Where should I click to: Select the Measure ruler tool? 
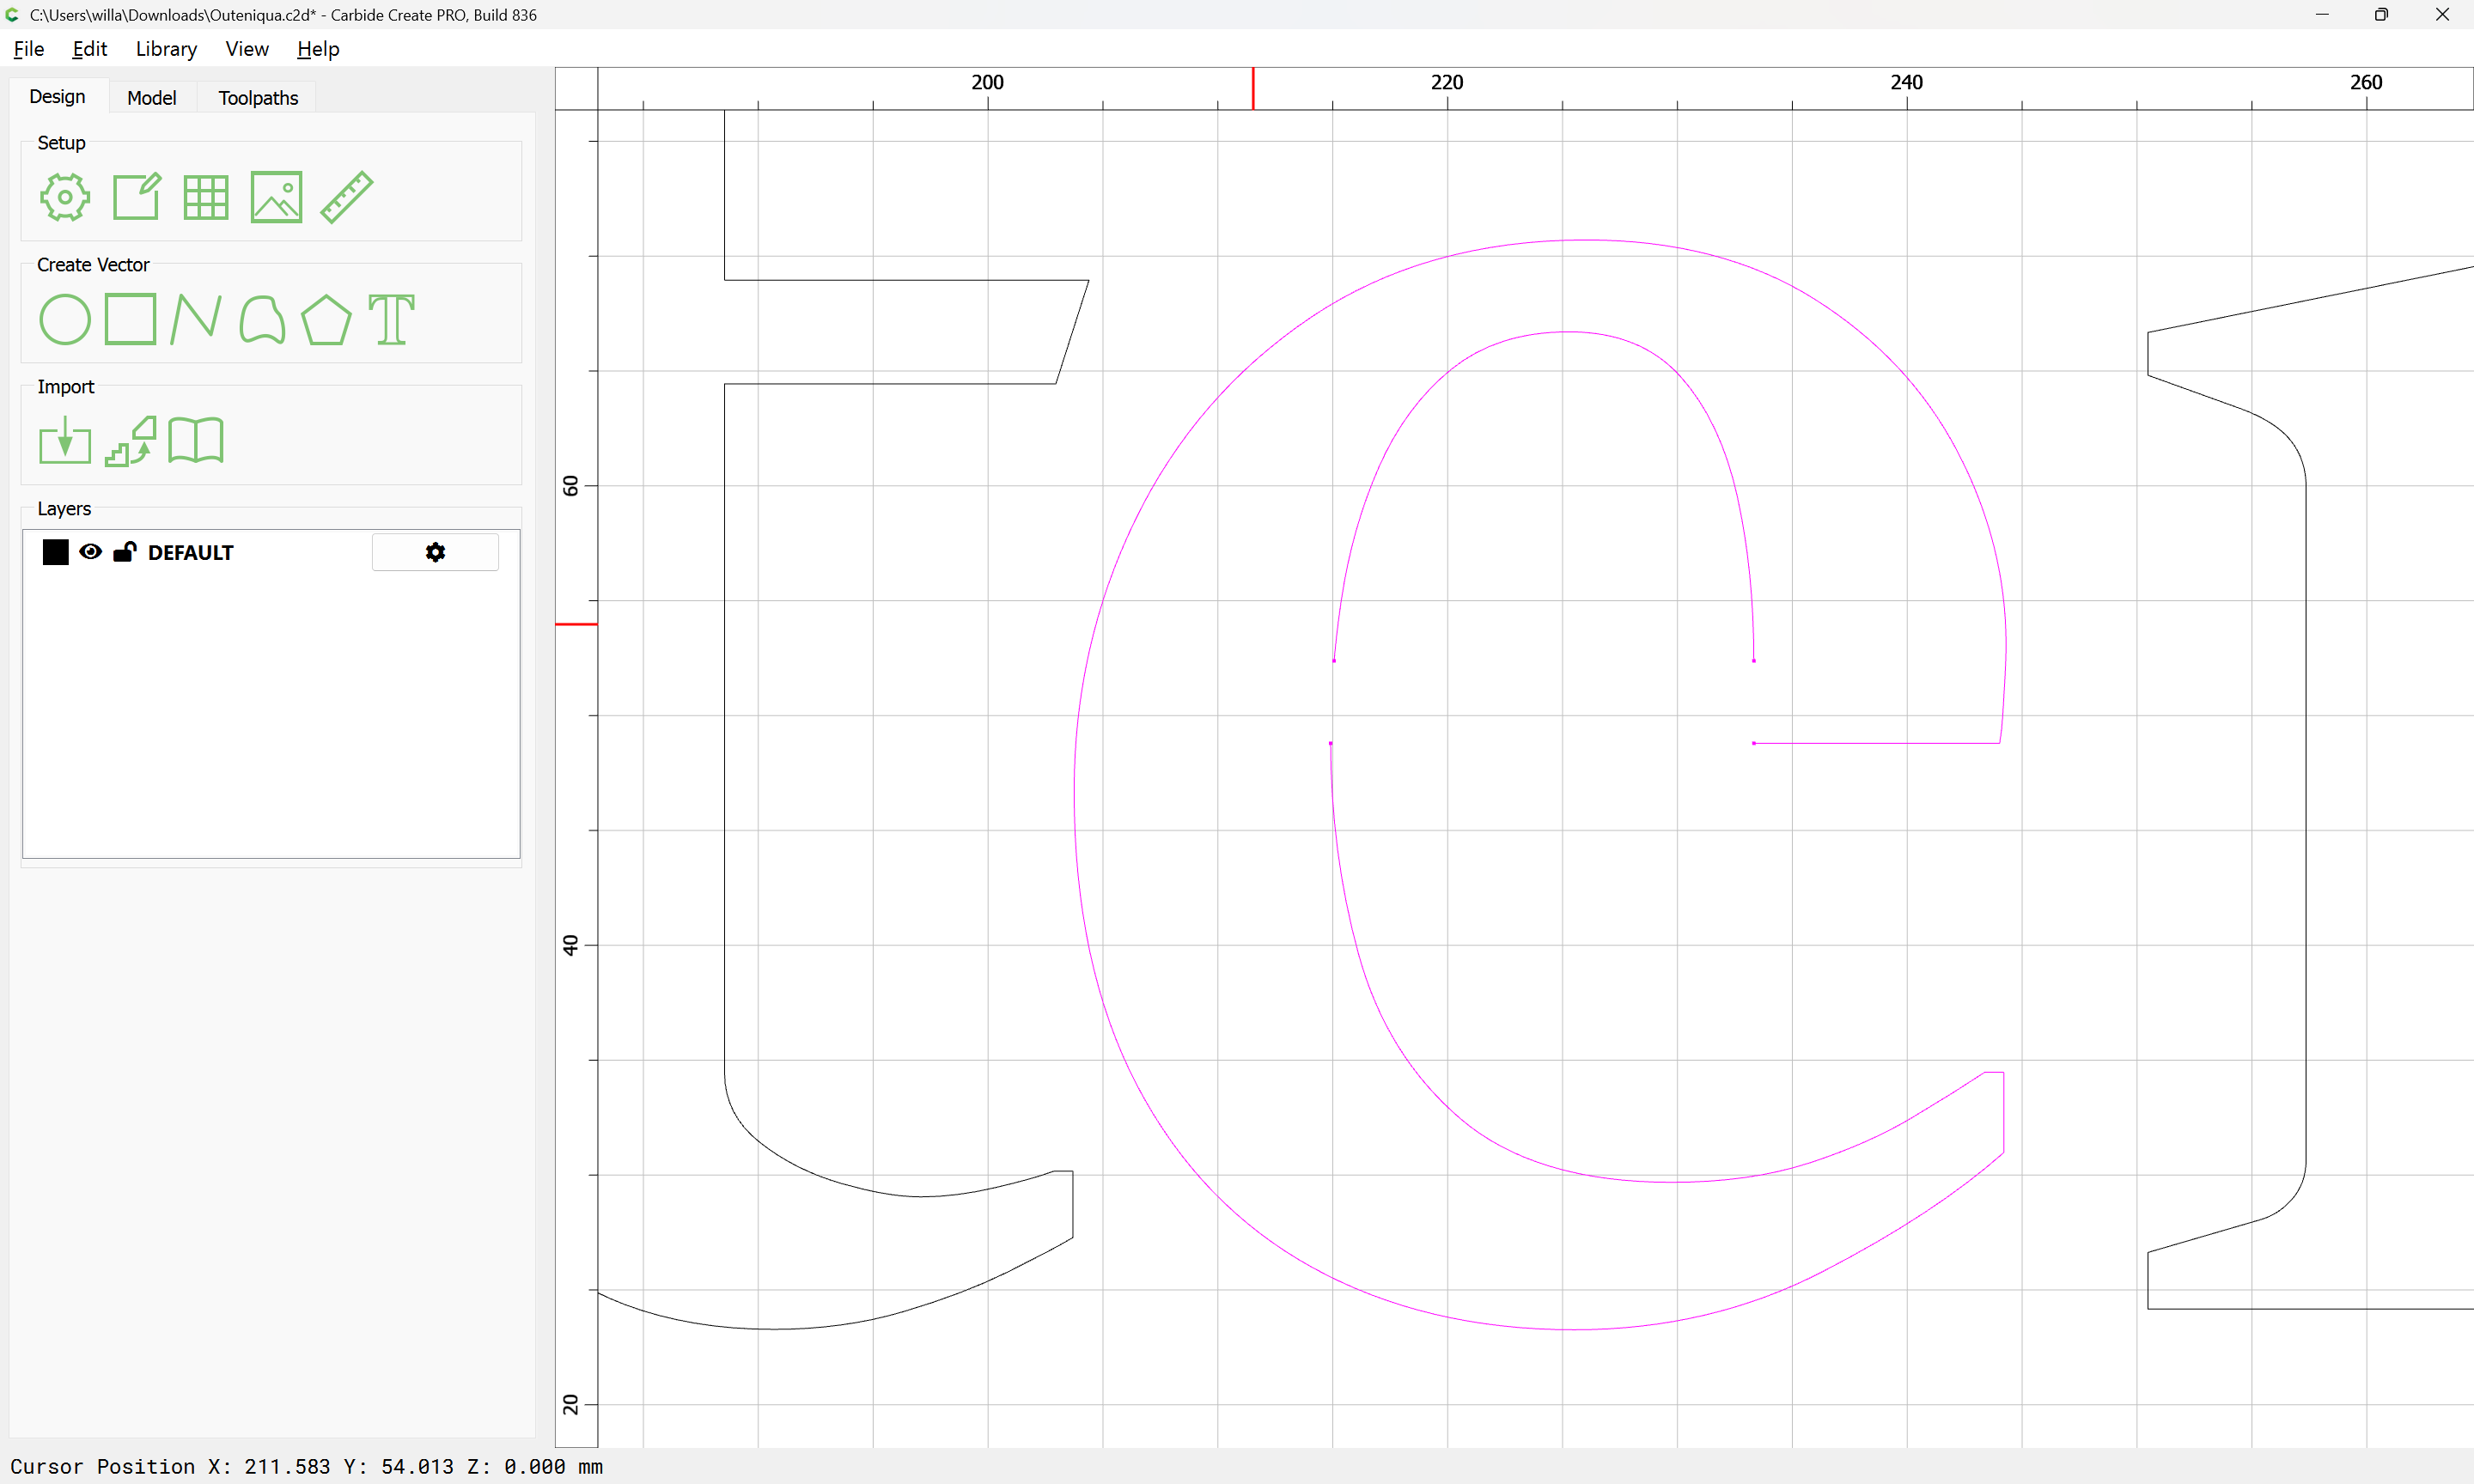(x=347, y=197)
